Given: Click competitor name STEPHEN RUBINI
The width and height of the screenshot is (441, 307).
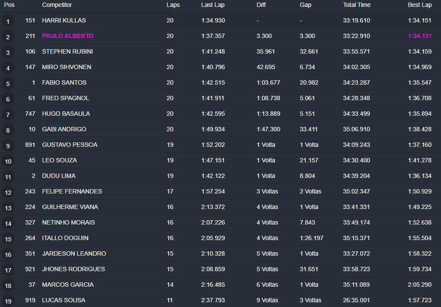Looking at the screenshot, I should click(67, 51).
